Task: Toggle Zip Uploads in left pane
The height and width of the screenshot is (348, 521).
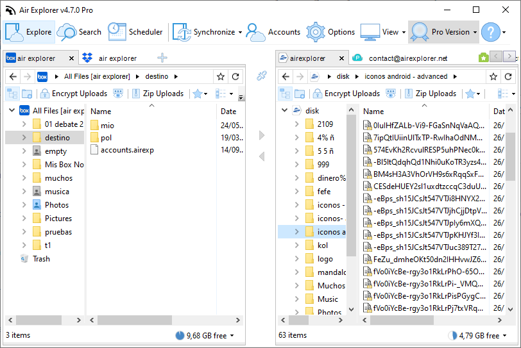Action: point(157,94)
